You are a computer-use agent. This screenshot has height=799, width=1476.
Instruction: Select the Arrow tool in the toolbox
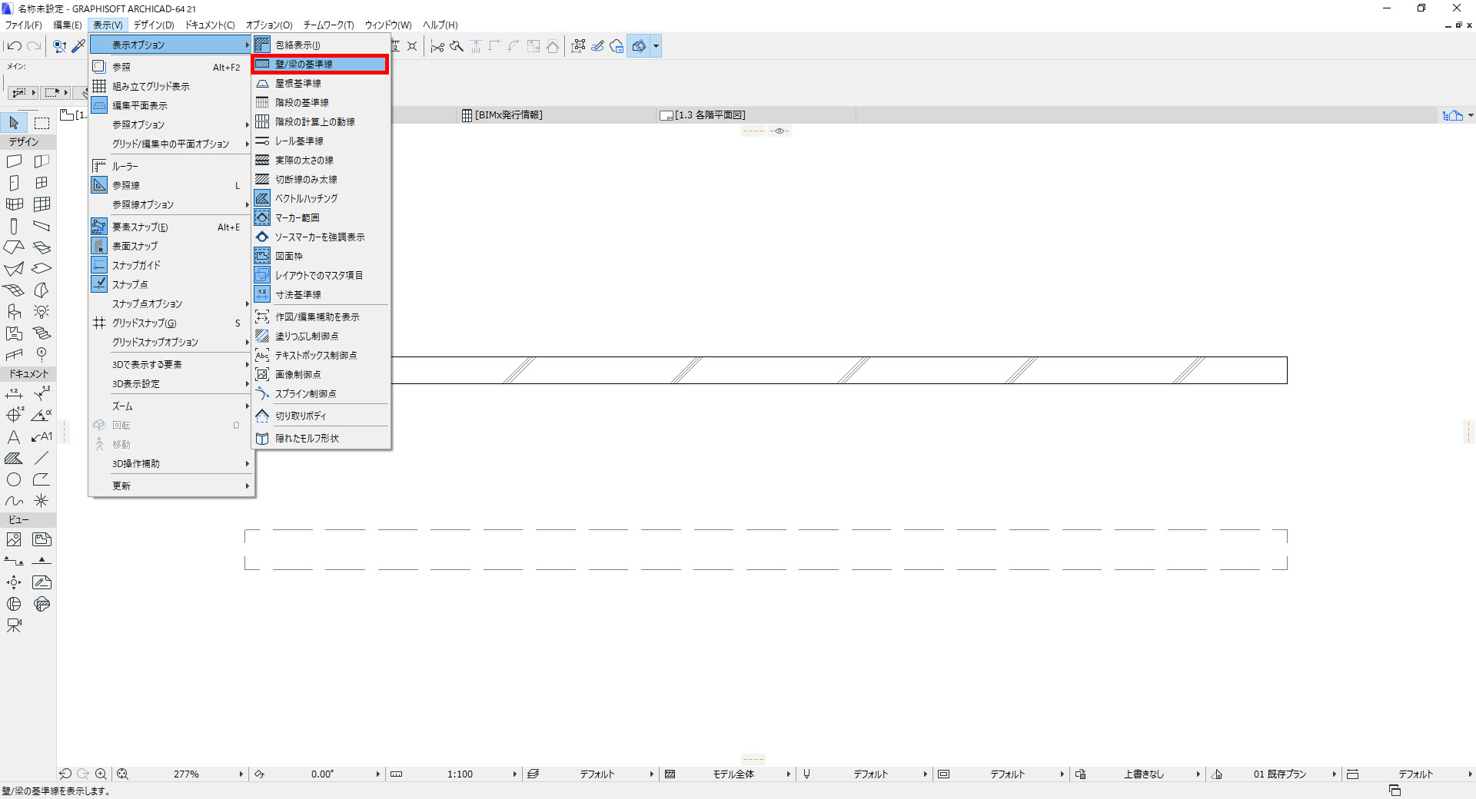[14, 123]
